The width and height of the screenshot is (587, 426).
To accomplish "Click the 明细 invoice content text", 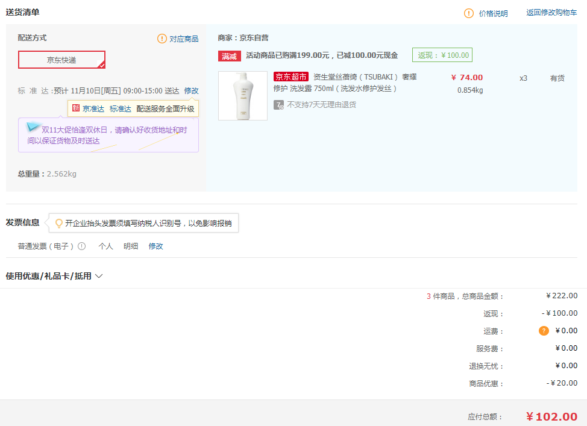I will 131,246.
